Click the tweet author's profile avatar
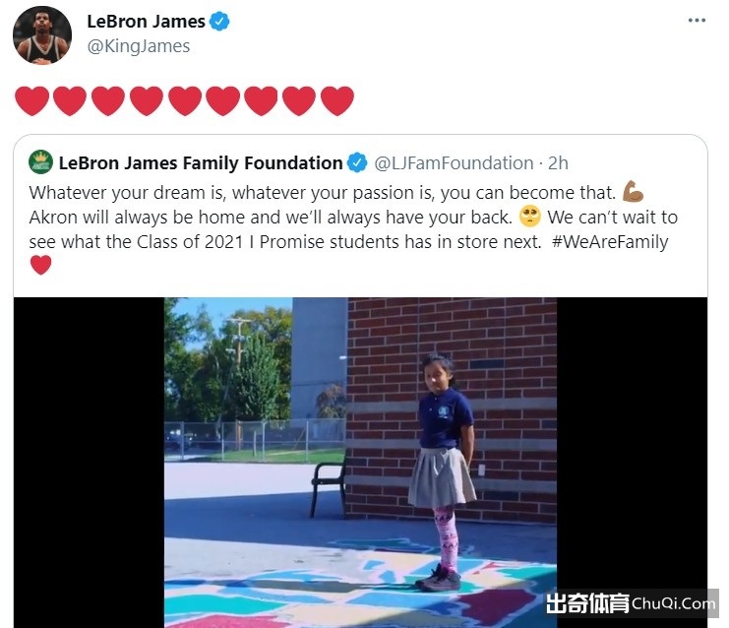This screenshot has height=628, width=729. 42,34
